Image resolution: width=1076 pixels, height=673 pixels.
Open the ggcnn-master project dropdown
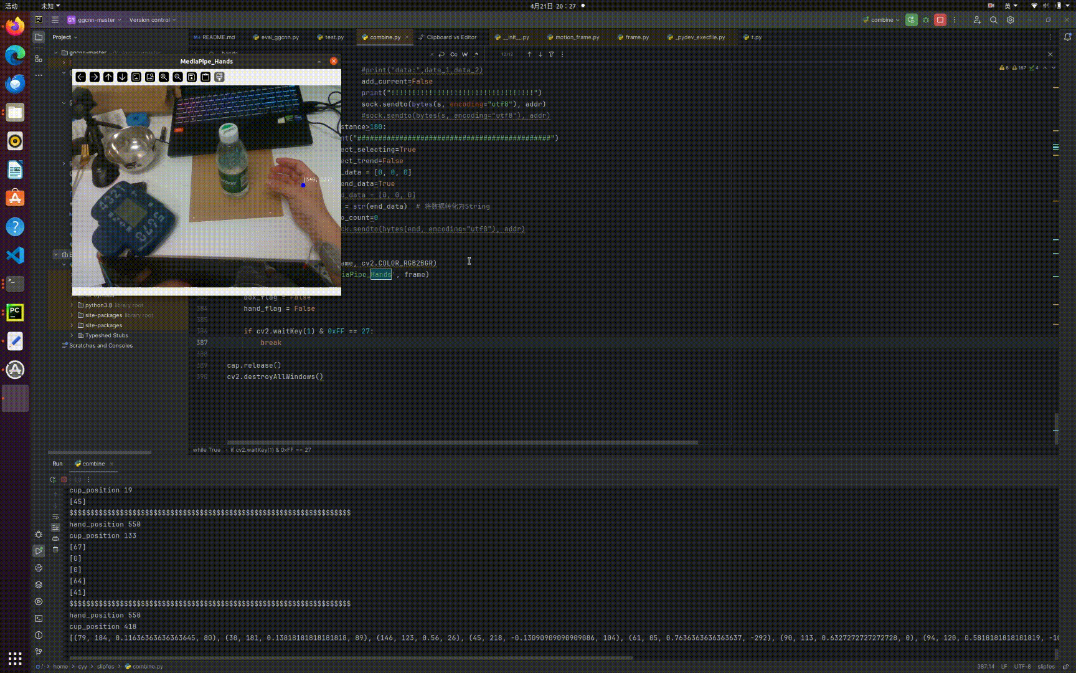[95, 20]
